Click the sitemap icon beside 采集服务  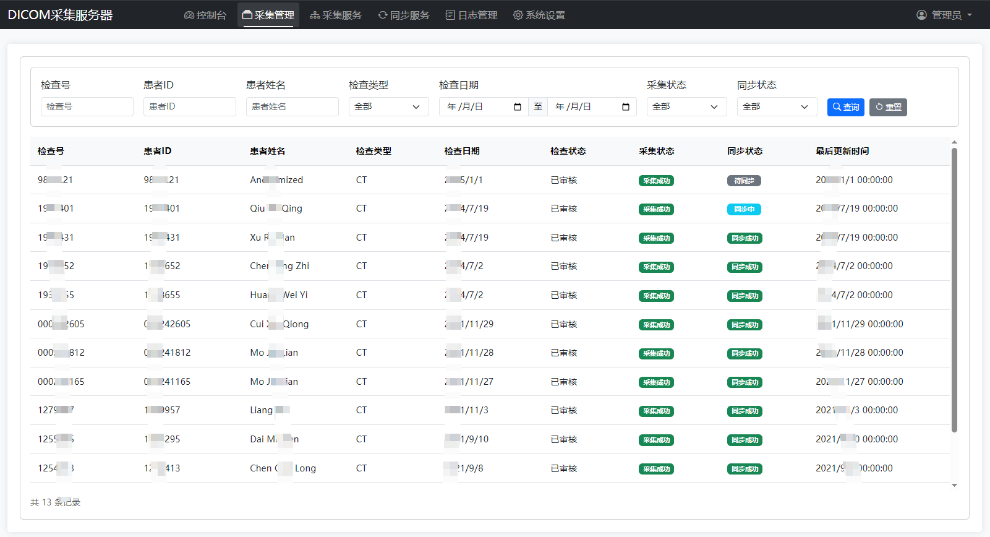(315, 15)
